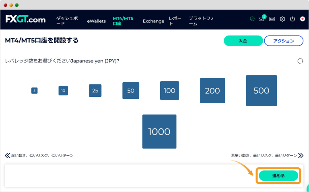
Task: Click the refresh arrow icon next to leverage question
Action: click(300, 61)
